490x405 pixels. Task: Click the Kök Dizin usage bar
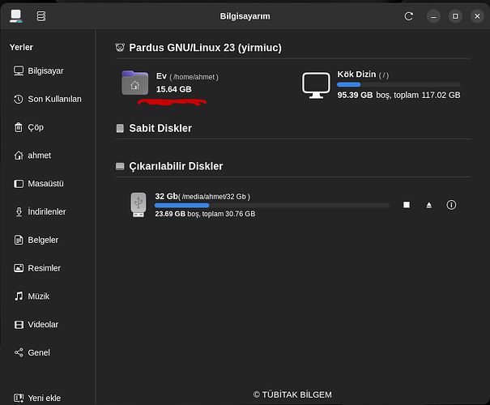(398, 84)
